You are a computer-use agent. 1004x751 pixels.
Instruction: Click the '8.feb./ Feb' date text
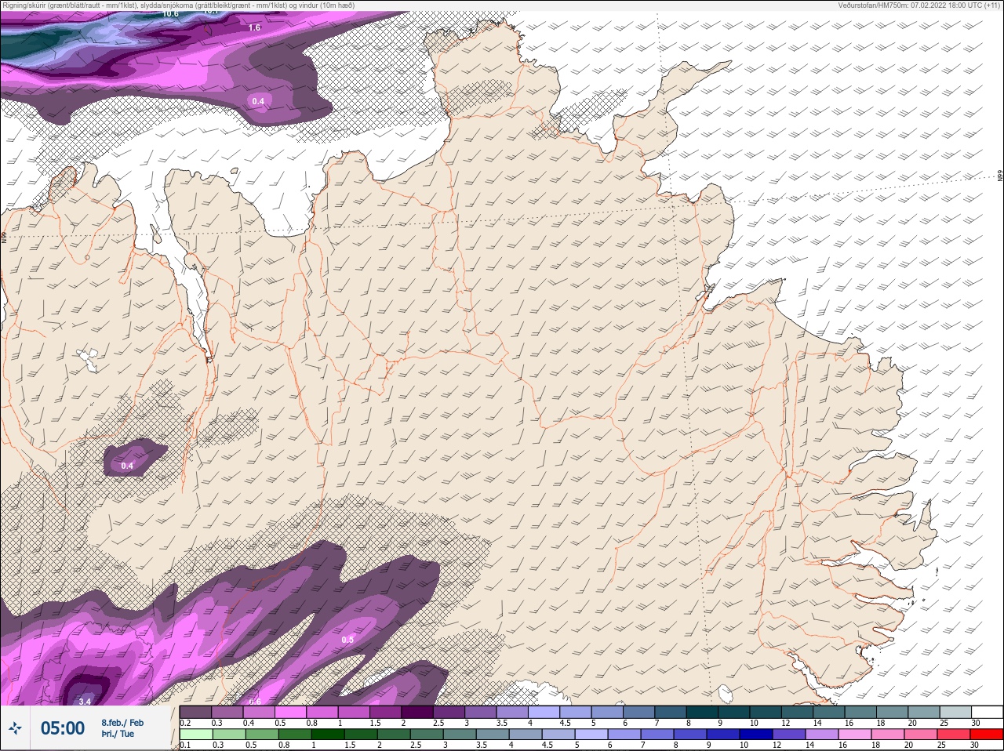click(122, 723)
